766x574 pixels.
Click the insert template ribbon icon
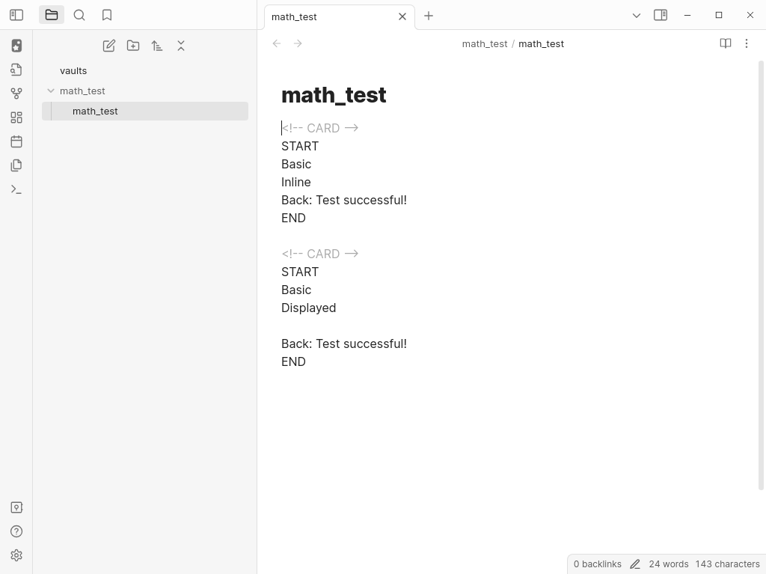click(16, 165)
